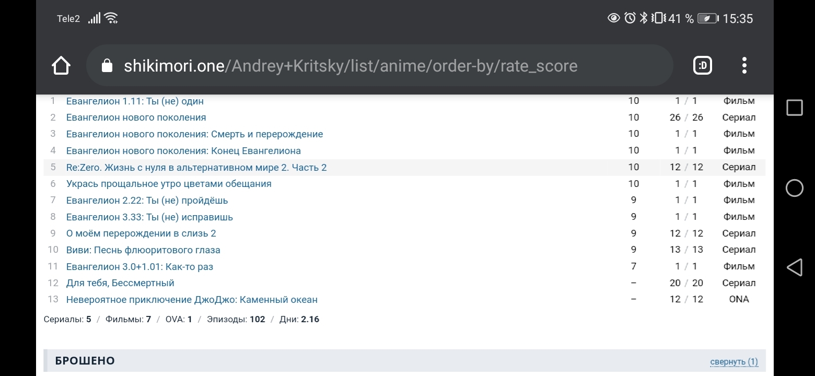Open Re:Zero Жизнь с нуля link
Image resolution: width=815 pixels, height=376 pixels.
point(196,168)
